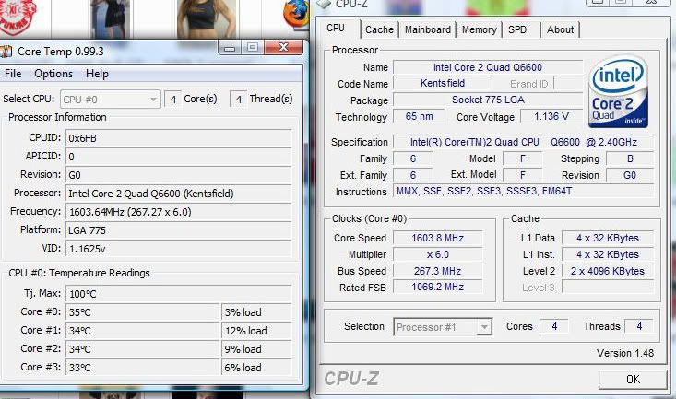Click the Core Speed value 1603.8 MHz
This screenshot has height=399, width=676.
point(437,238)
